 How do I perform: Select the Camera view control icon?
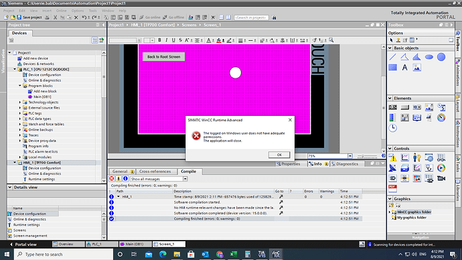pos(441,178)
